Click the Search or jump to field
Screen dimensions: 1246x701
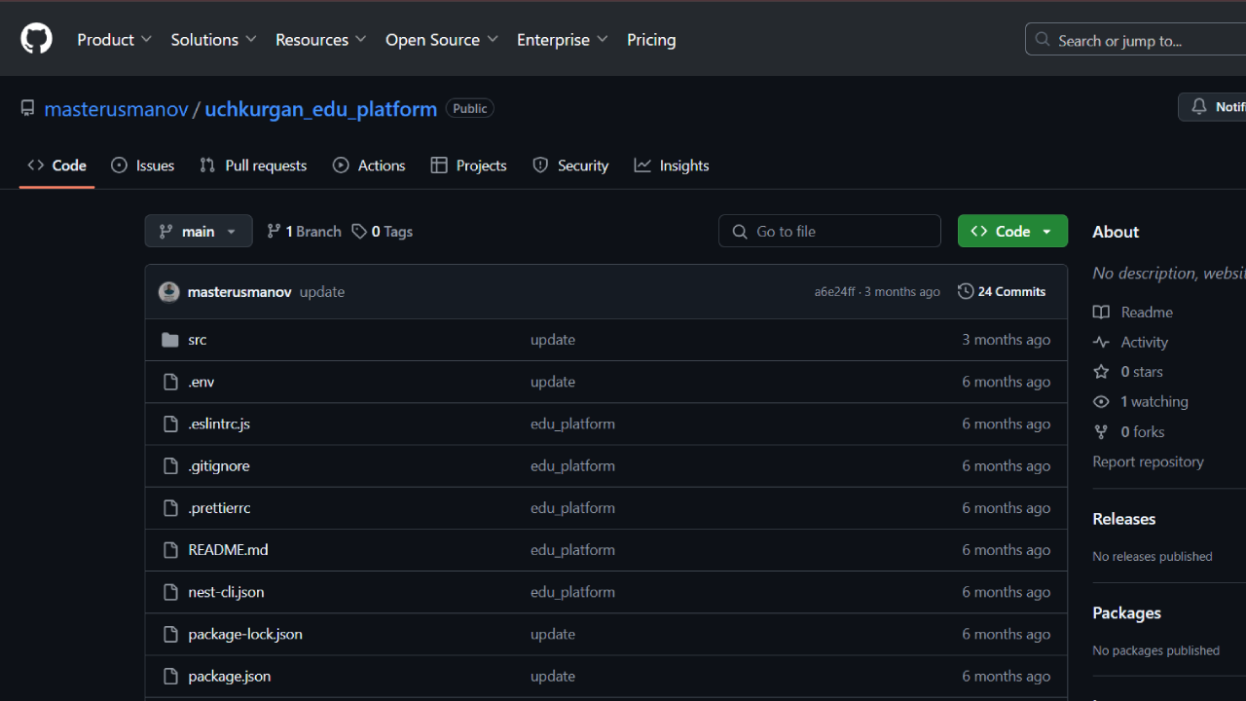pyautogui.click(x=1135, y=40)
